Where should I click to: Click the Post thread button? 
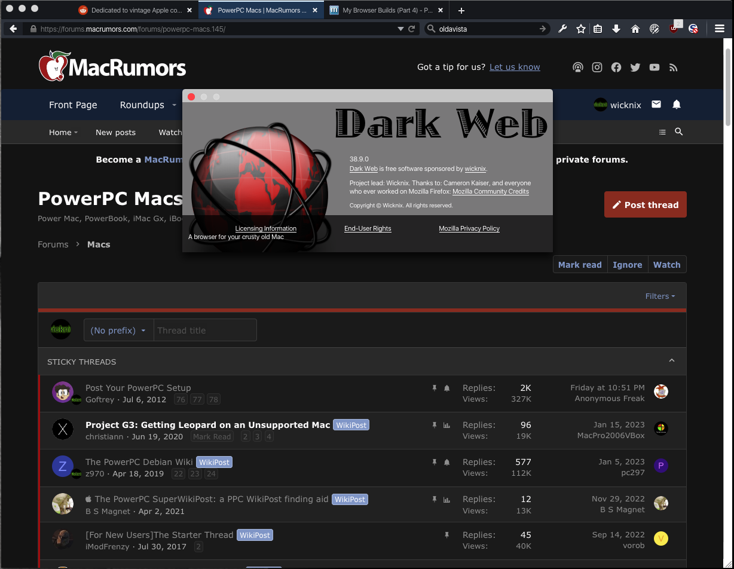646,204
